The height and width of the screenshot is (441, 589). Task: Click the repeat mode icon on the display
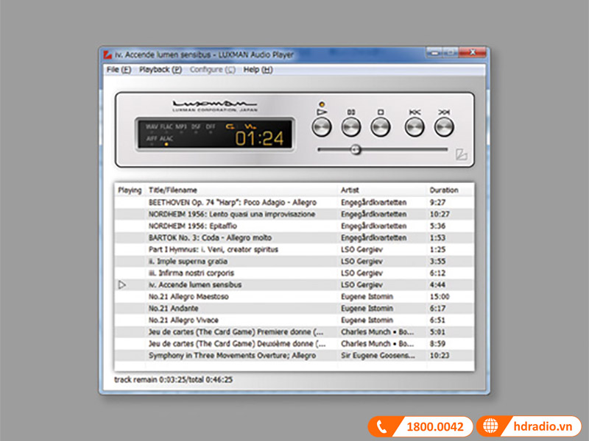[x=230, y=126]
